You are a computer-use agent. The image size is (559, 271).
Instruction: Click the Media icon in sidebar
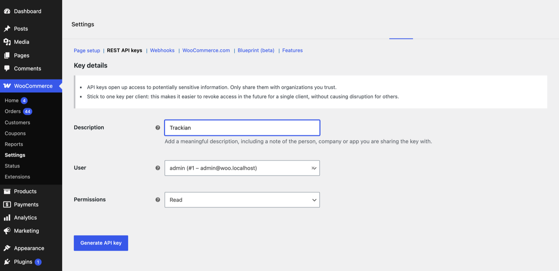pos(7,42)
